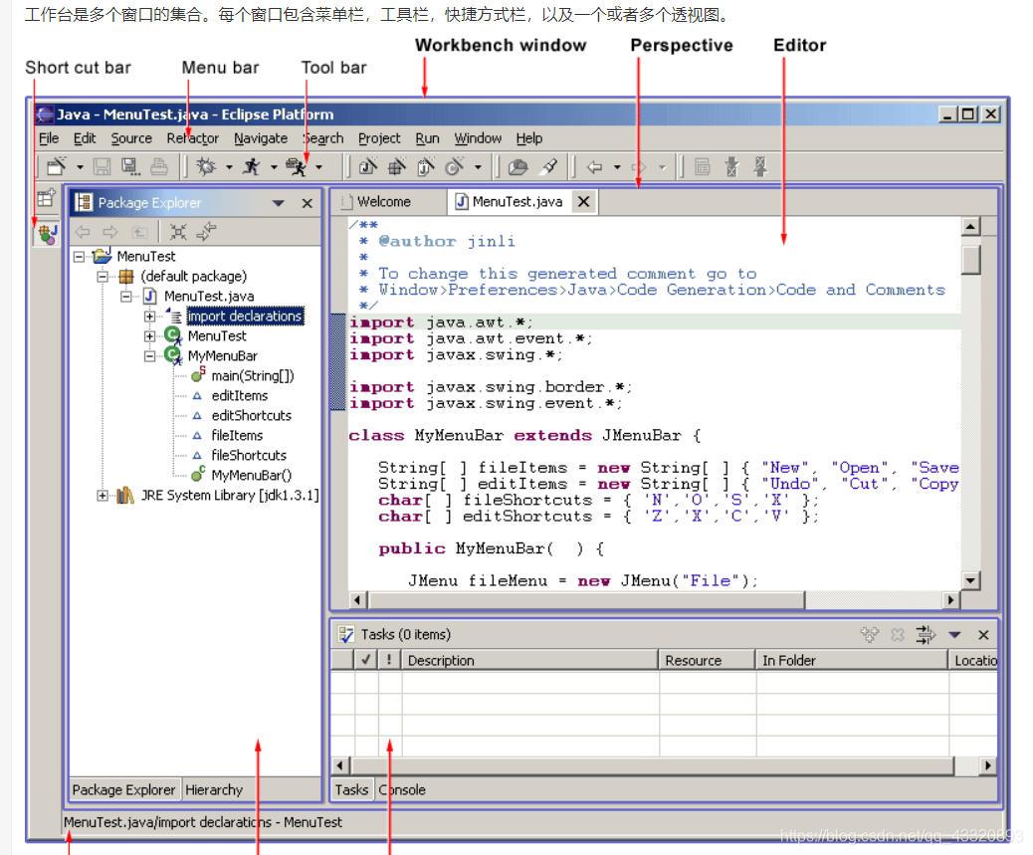Image resolution: width=1033 pixels, height=855 pixels.
Task: Click Link with Editor in Package Explorer
Action: [x=206, y=231]
